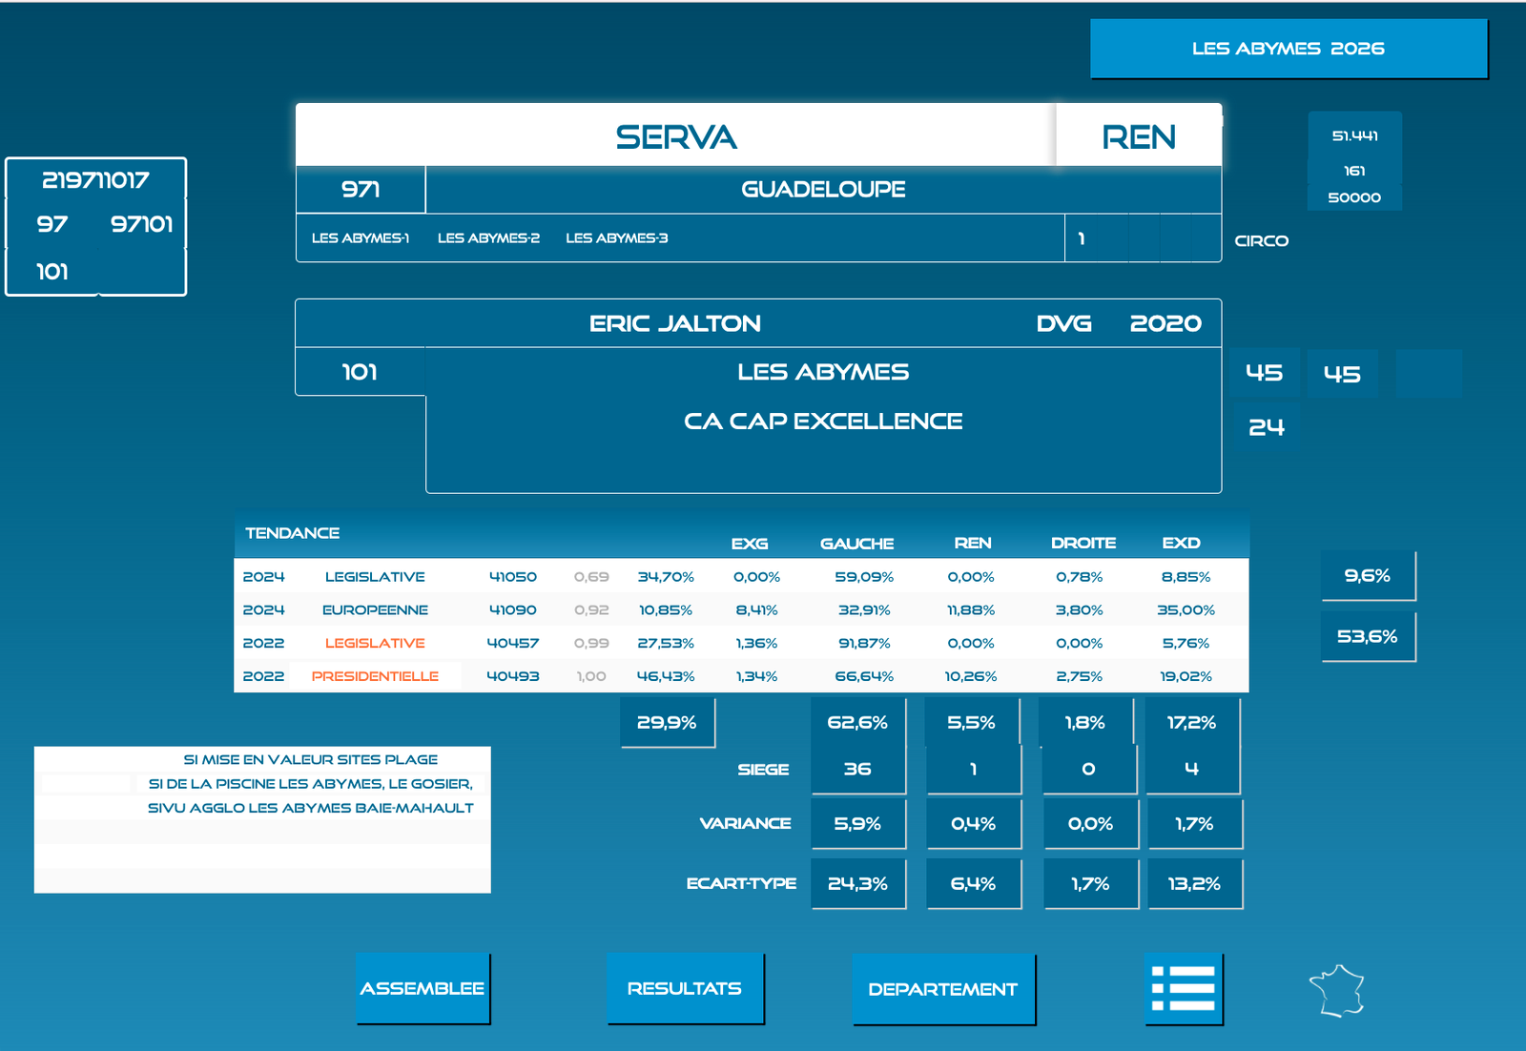Click the France map outline icon
Screen dimensions: 1526x1051
click(1337, 991)
